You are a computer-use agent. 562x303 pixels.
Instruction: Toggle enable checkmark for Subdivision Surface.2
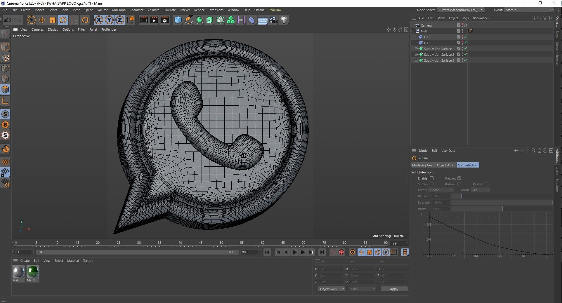pos(465,55)
